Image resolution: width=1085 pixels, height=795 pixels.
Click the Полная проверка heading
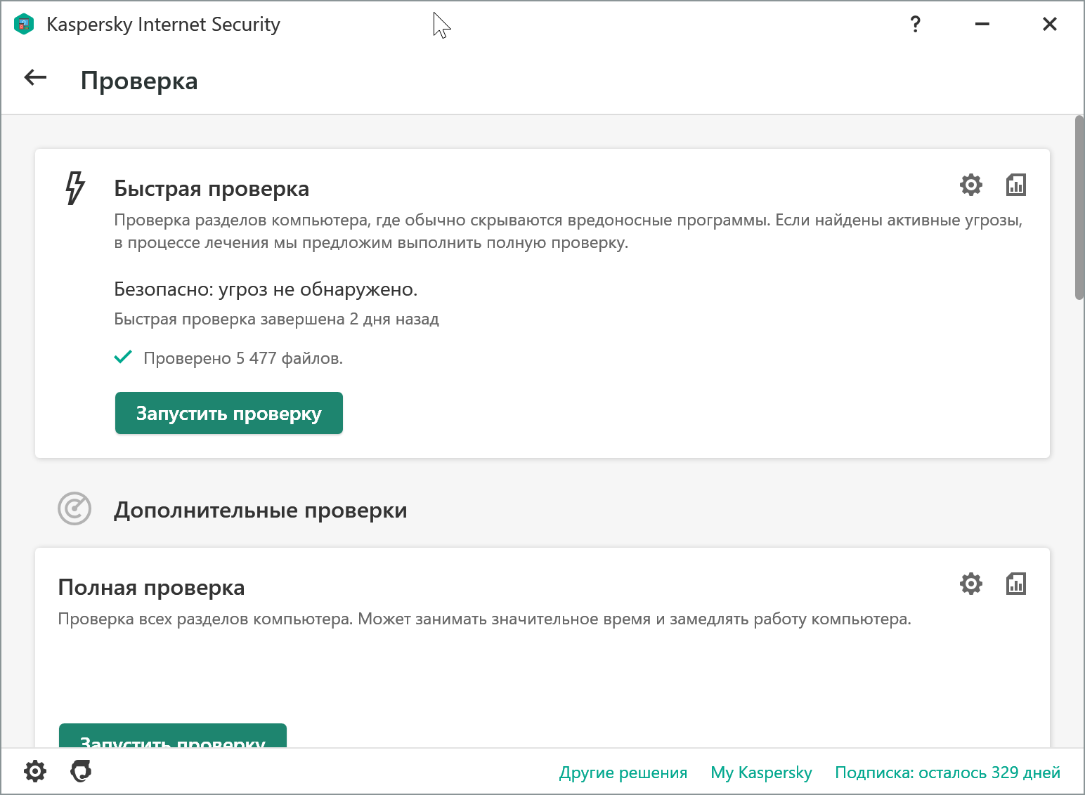[151, 587]
